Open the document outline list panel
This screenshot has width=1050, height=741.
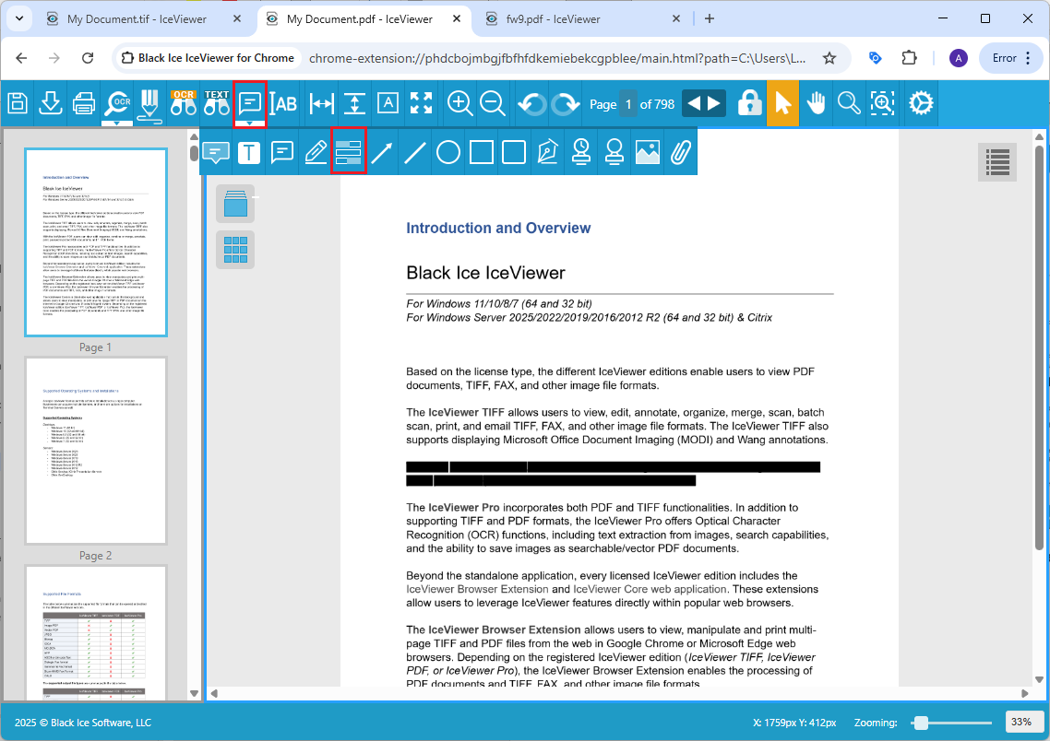[997, 162]
